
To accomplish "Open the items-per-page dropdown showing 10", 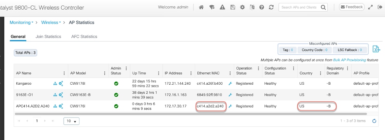I will coord(71,121).
